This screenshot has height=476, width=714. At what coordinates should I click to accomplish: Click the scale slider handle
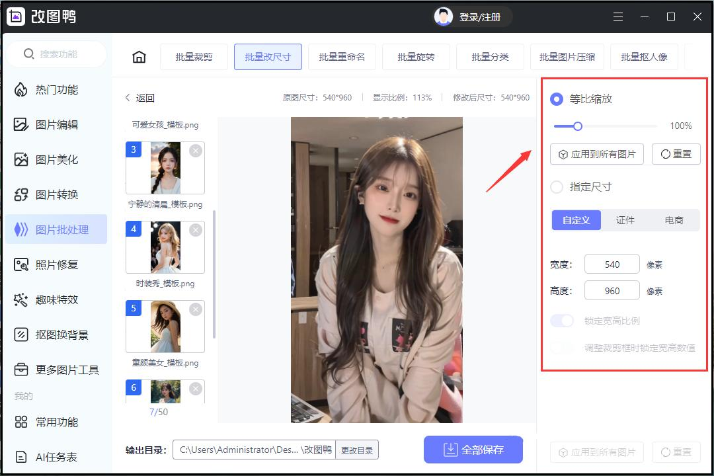(x=577, y=126)
